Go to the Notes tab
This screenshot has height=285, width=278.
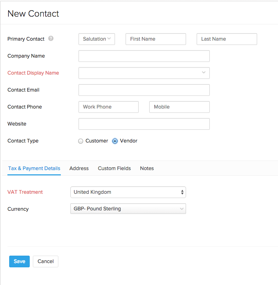coord(147,168)
